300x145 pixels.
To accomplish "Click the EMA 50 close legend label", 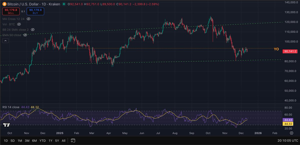I will coord(12,35).
